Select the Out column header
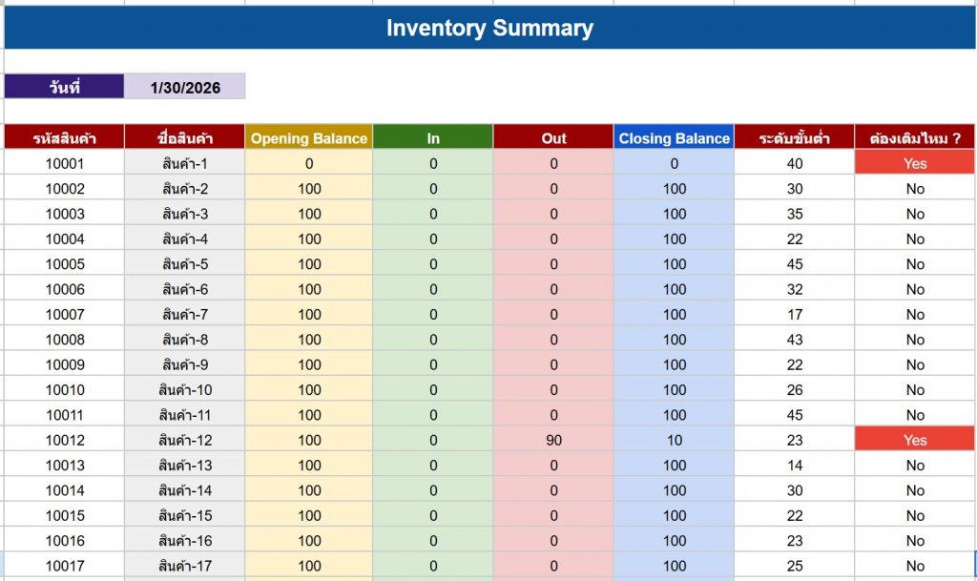977x581 pixels. tap(553, 138)
